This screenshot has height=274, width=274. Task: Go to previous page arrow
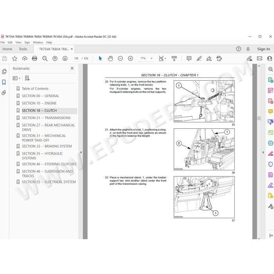[55, 58]
